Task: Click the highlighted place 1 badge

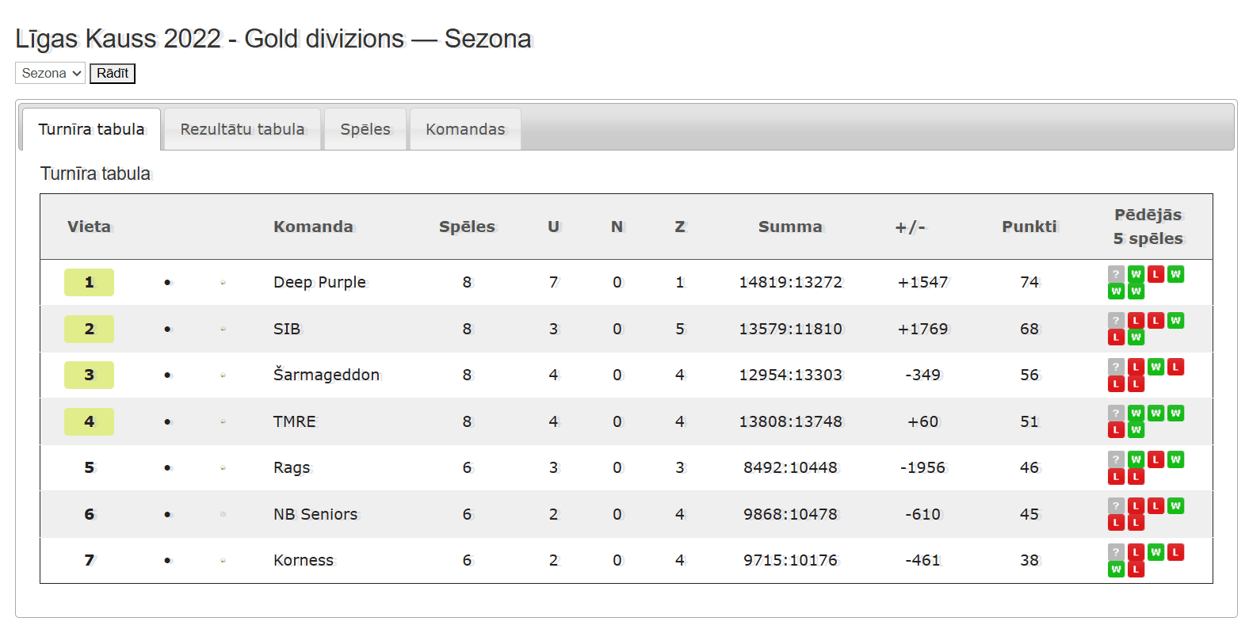Action: pyautogui.click(x=89, y=282)
